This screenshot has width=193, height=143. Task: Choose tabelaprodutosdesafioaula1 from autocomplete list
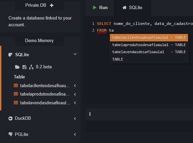pyautogui.click(x=149, y=45)
